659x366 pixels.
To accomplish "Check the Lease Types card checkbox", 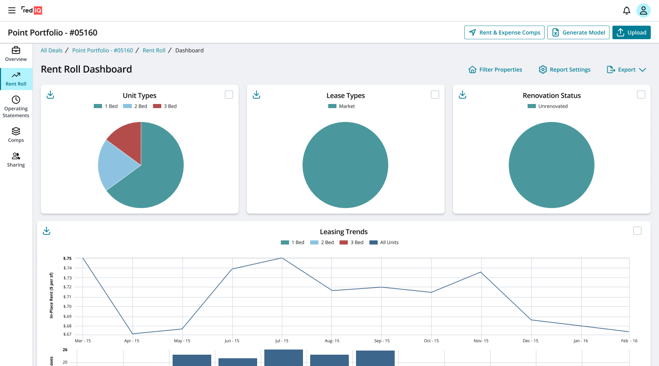I will [435, 95].
